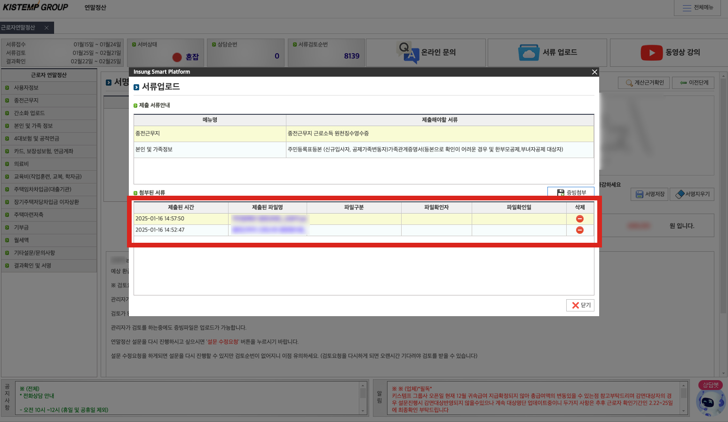Click the 혼잡 server status indicator
Image resolution: width=728 pixels, height=422 pixels.
186,57
